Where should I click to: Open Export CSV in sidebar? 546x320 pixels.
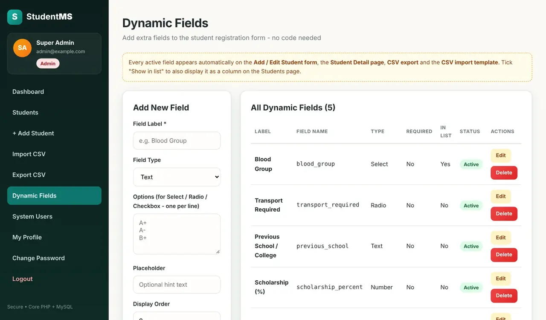tap(54, 175)
